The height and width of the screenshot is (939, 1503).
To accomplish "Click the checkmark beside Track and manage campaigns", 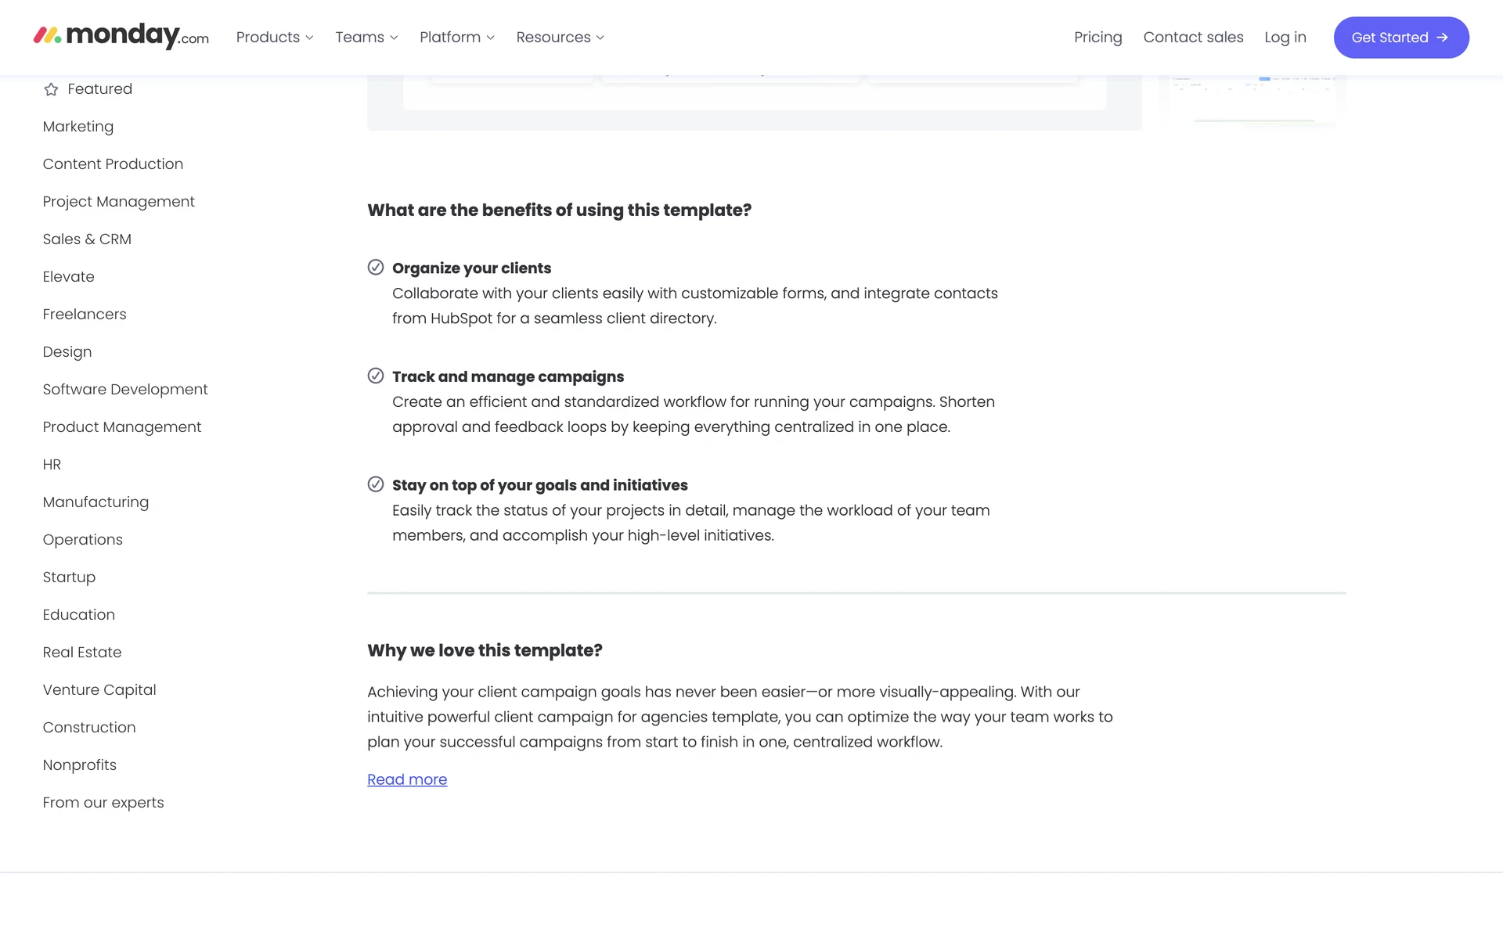I will point(376,376).
